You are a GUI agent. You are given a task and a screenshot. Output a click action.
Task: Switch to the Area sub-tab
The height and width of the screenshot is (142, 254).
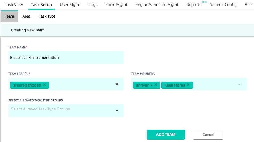click(26, 16)
